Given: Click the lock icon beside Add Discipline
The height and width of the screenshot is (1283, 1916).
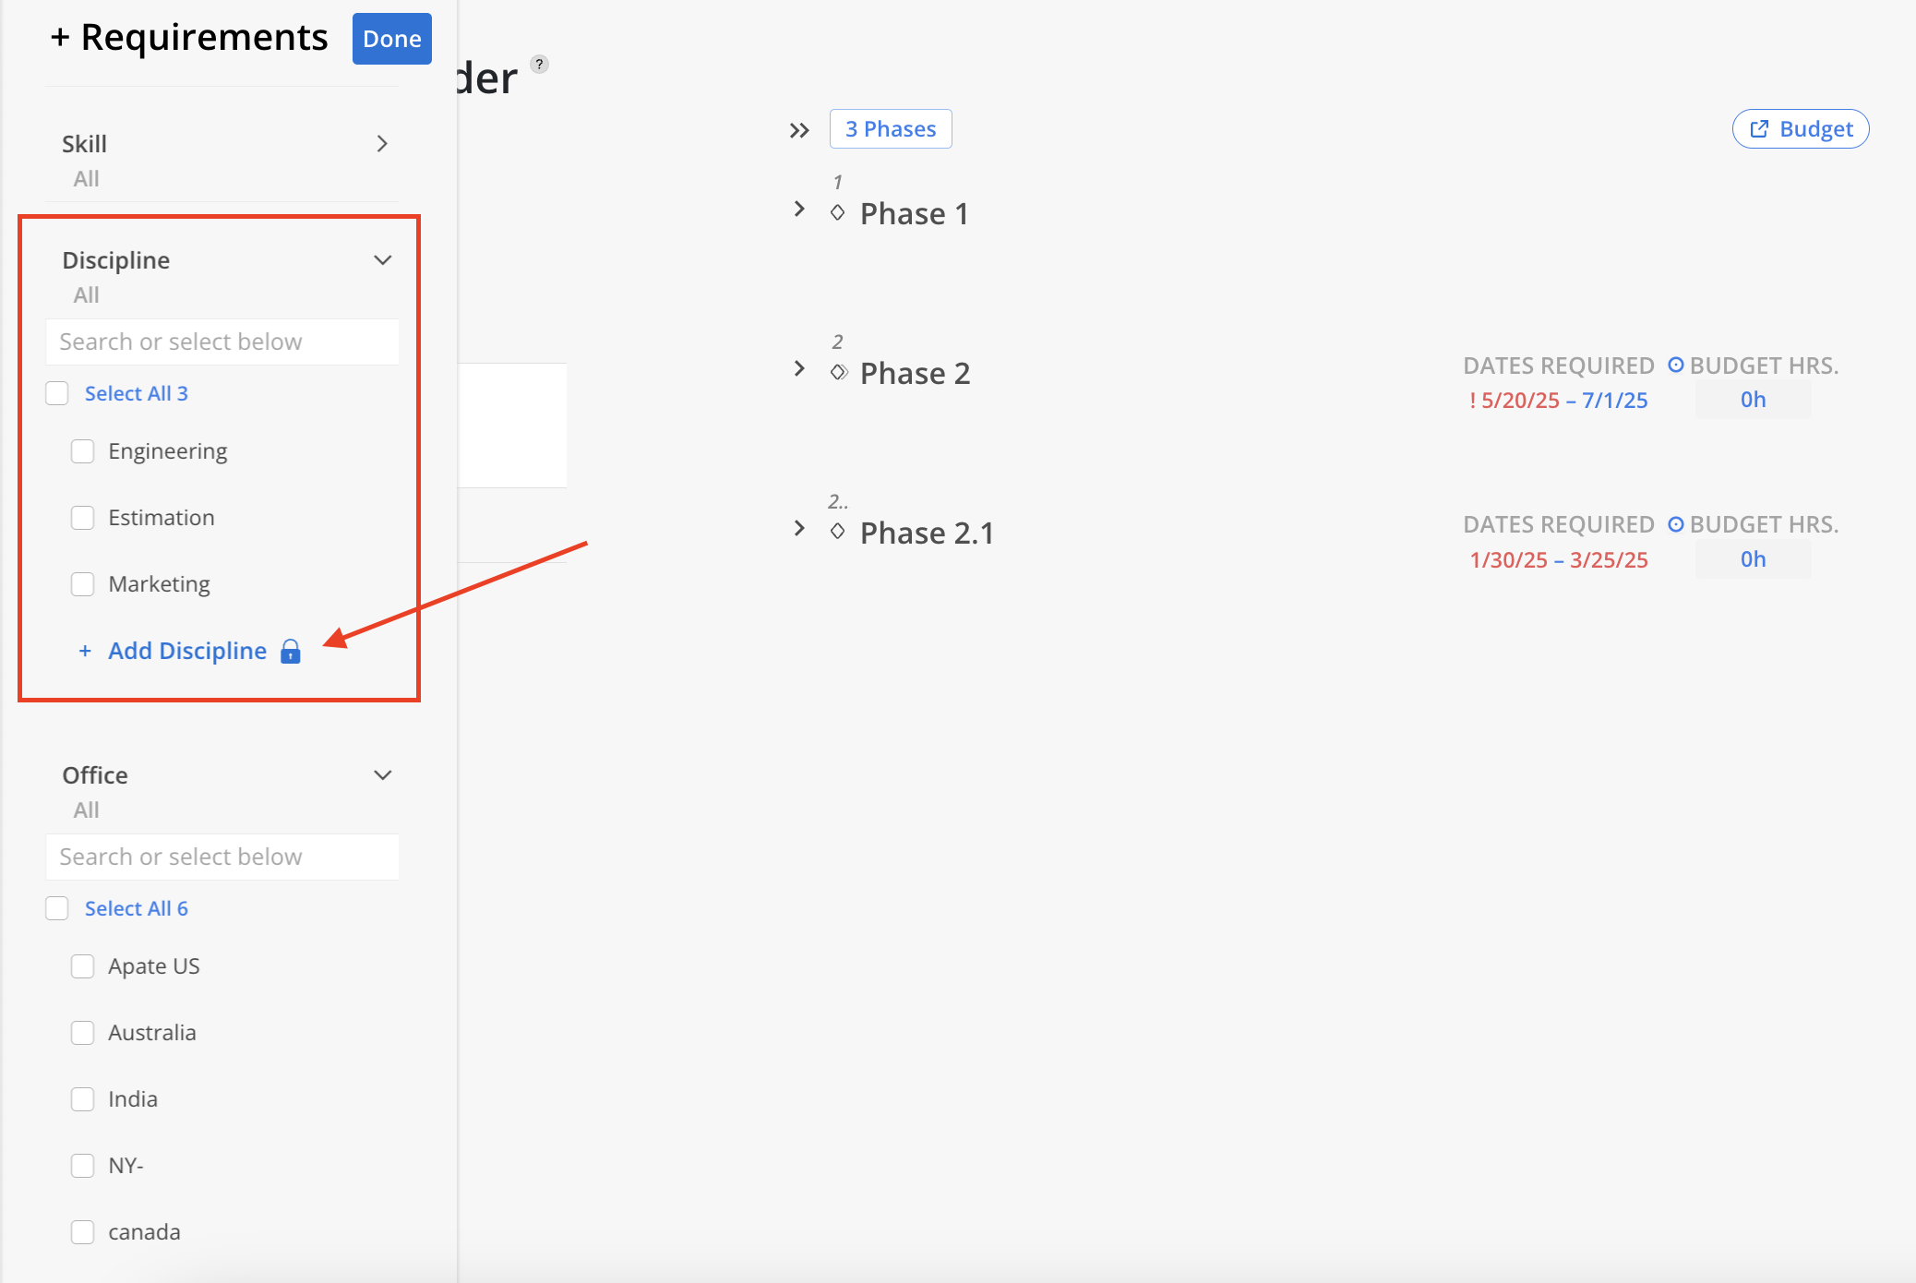Looking at the screenshot, I should click(291, 652).
